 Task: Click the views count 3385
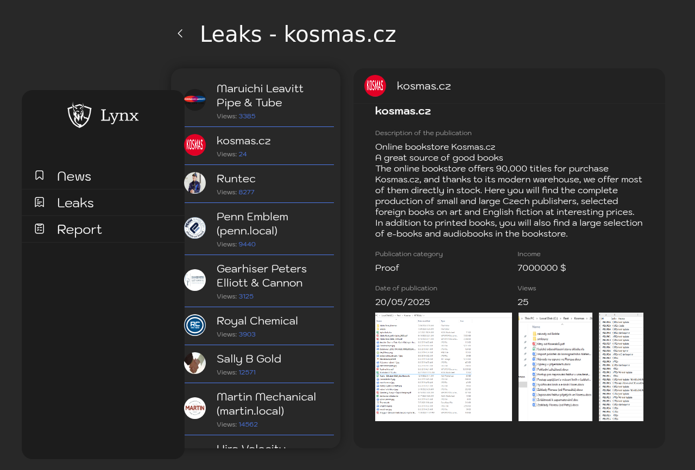(x=247, y=116)
